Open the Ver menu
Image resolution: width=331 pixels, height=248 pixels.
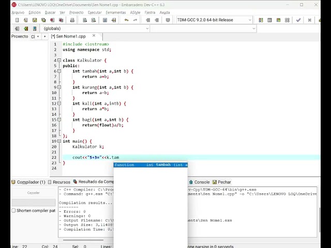coord(63,12)
